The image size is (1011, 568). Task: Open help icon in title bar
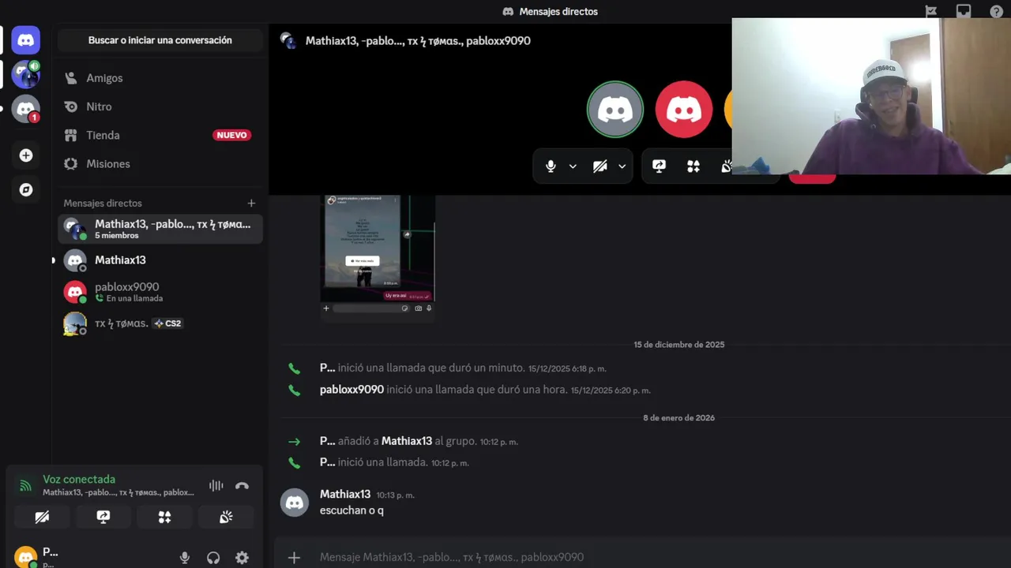click(x=997, y=11)
